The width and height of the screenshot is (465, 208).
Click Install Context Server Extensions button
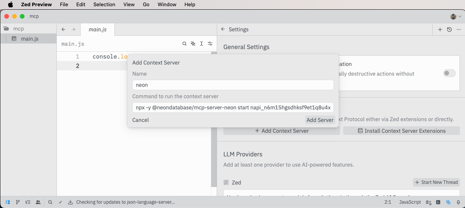[x=401, y=131]
